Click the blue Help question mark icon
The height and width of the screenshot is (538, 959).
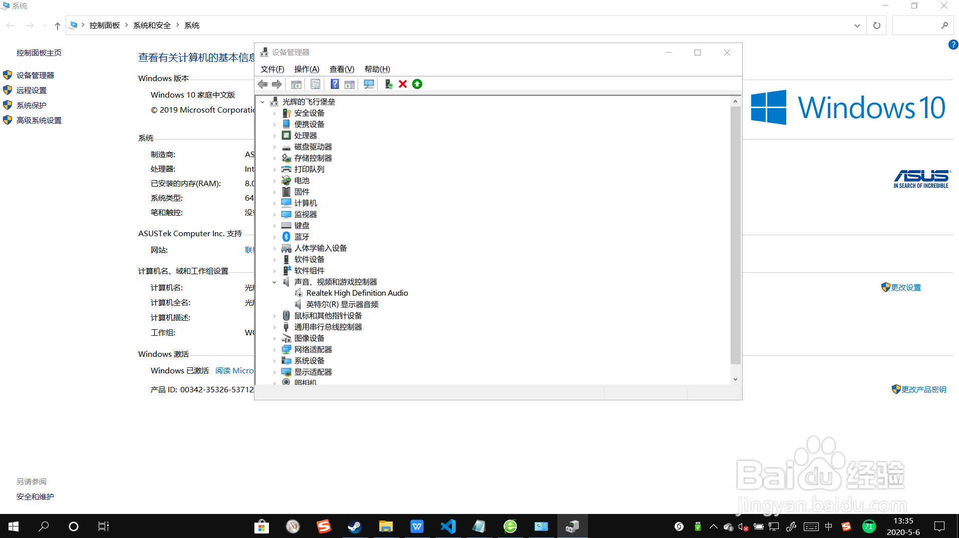pos(335,84)
